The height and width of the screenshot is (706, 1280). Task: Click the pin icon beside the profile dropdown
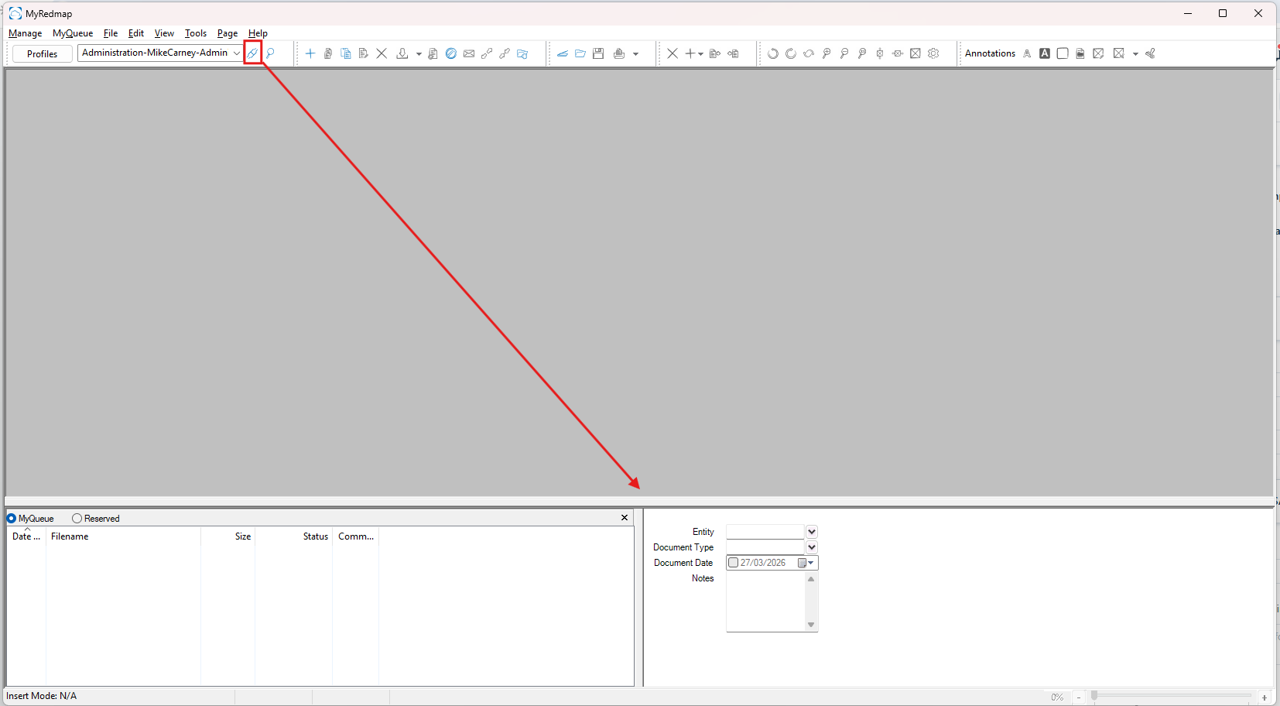[x=252, y=53]
